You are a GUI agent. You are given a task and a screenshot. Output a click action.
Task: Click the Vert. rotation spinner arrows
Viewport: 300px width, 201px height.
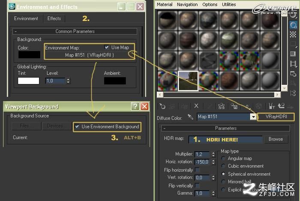tap(213, 178)
